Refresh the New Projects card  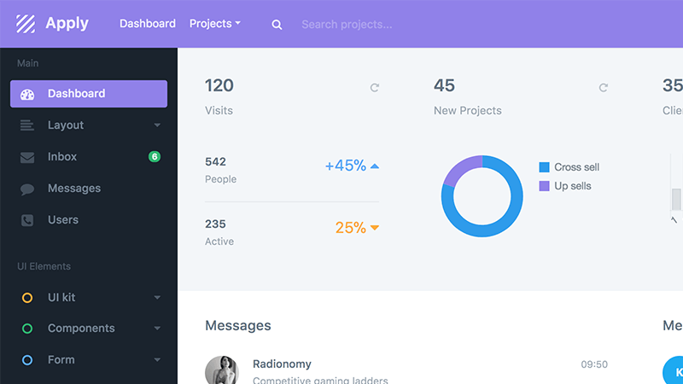[x=603, y=88]
